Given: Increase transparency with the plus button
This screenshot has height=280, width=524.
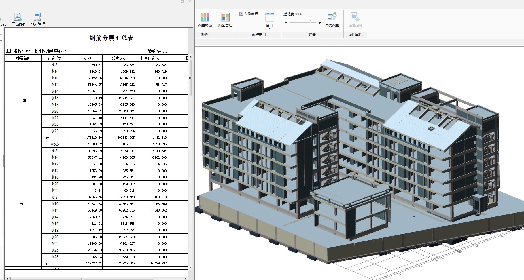Looking at the screenshot, I should (319, 22).
